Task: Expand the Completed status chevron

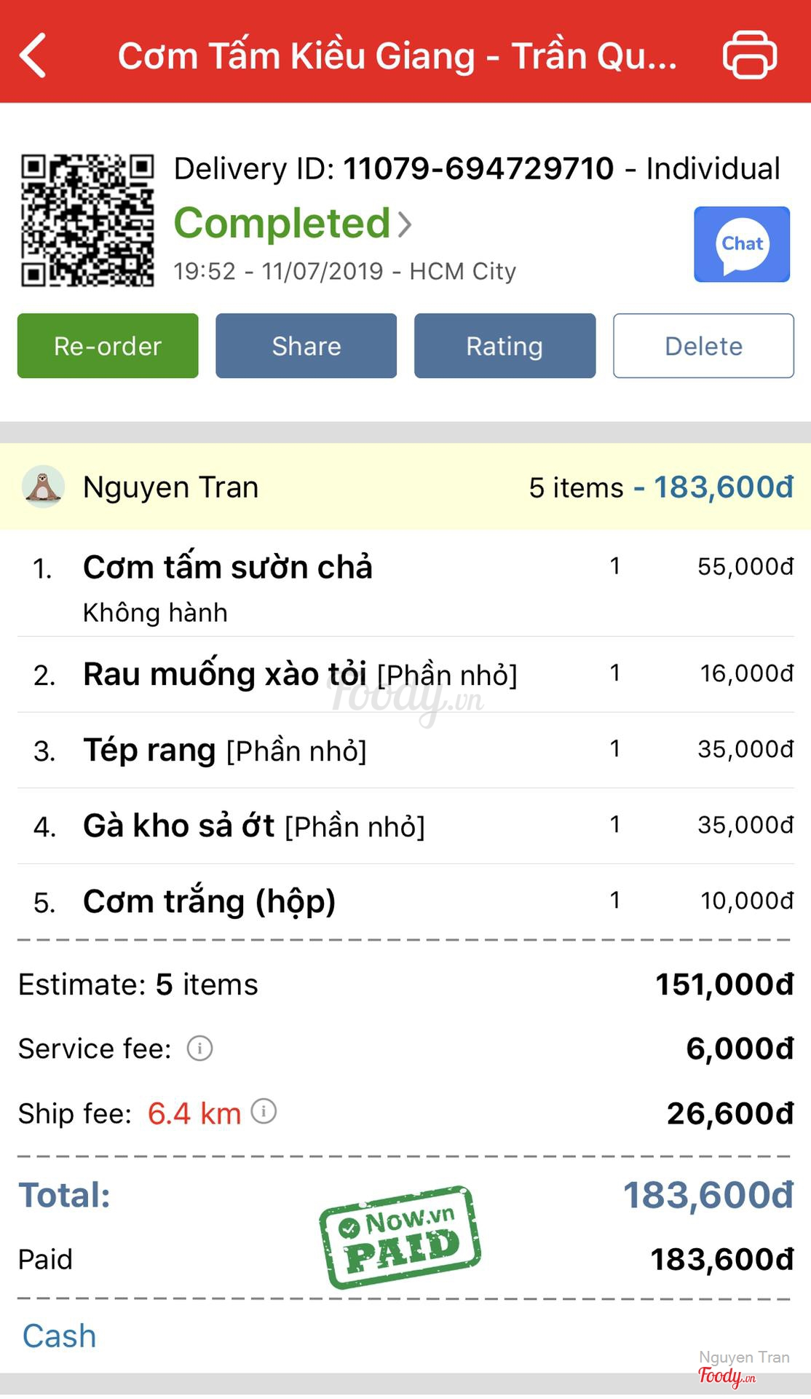Action: point(405,224)
